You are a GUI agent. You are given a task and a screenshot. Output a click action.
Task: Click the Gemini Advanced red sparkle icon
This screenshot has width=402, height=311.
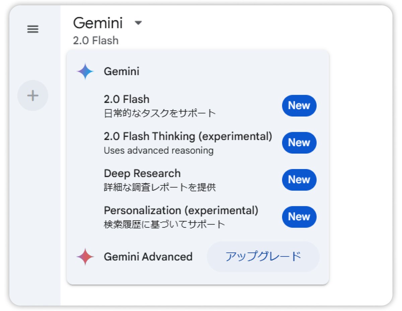pyautogui.click(x=85, y=257)
